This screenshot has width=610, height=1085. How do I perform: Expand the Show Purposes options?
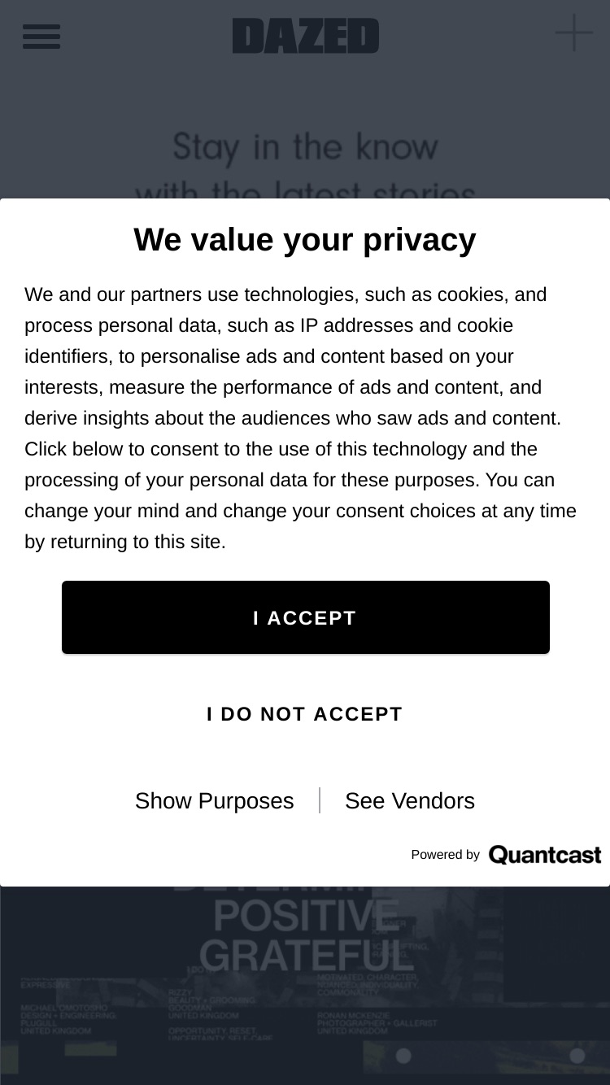pos(214,801)
